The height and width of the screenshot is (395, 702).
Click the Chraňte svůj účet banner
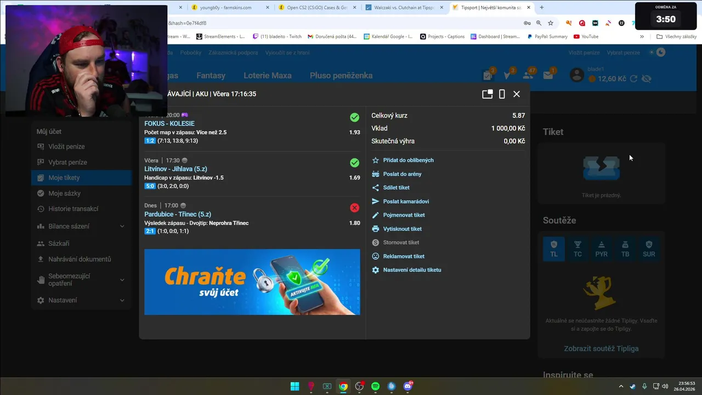pos(252,282)
